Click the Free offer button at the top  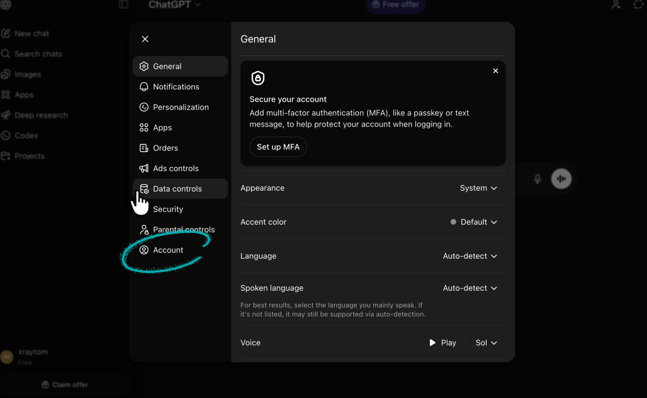point(395,5)
